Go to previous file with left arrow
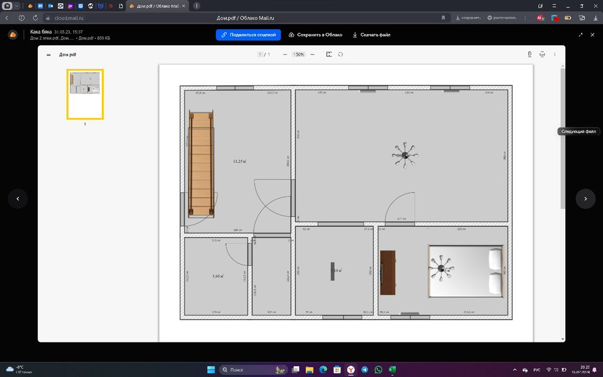603x377 pixels. coord(18,199)
